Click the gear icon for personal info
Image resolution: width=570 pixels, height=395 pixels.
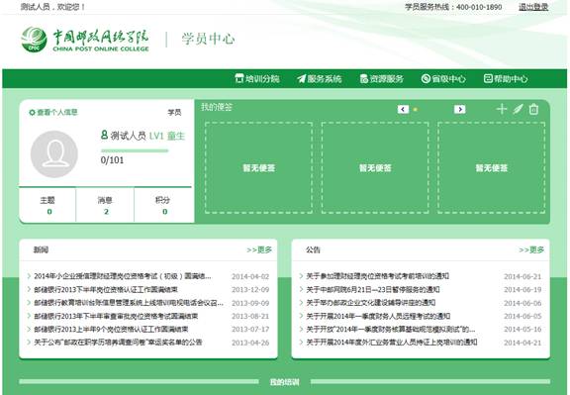tap(32, 113)
